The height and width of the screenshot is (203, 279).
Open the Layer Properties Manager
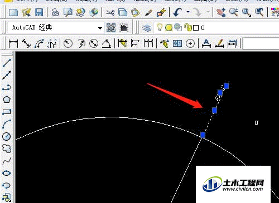click(x=147, y=28)
